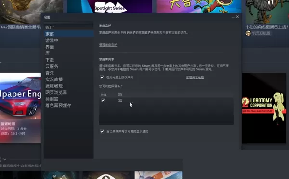Image resolution: width=289 pixels, height=179 pixels.
Task: Toggle notification when shared library is available
Action: [102, 131]
